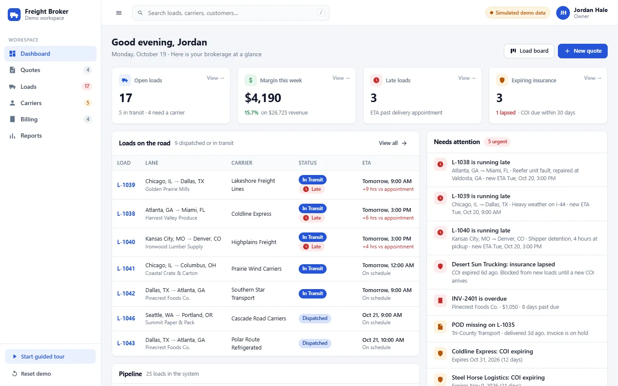
Task: Start the guided tour
Action: point(50,356)
